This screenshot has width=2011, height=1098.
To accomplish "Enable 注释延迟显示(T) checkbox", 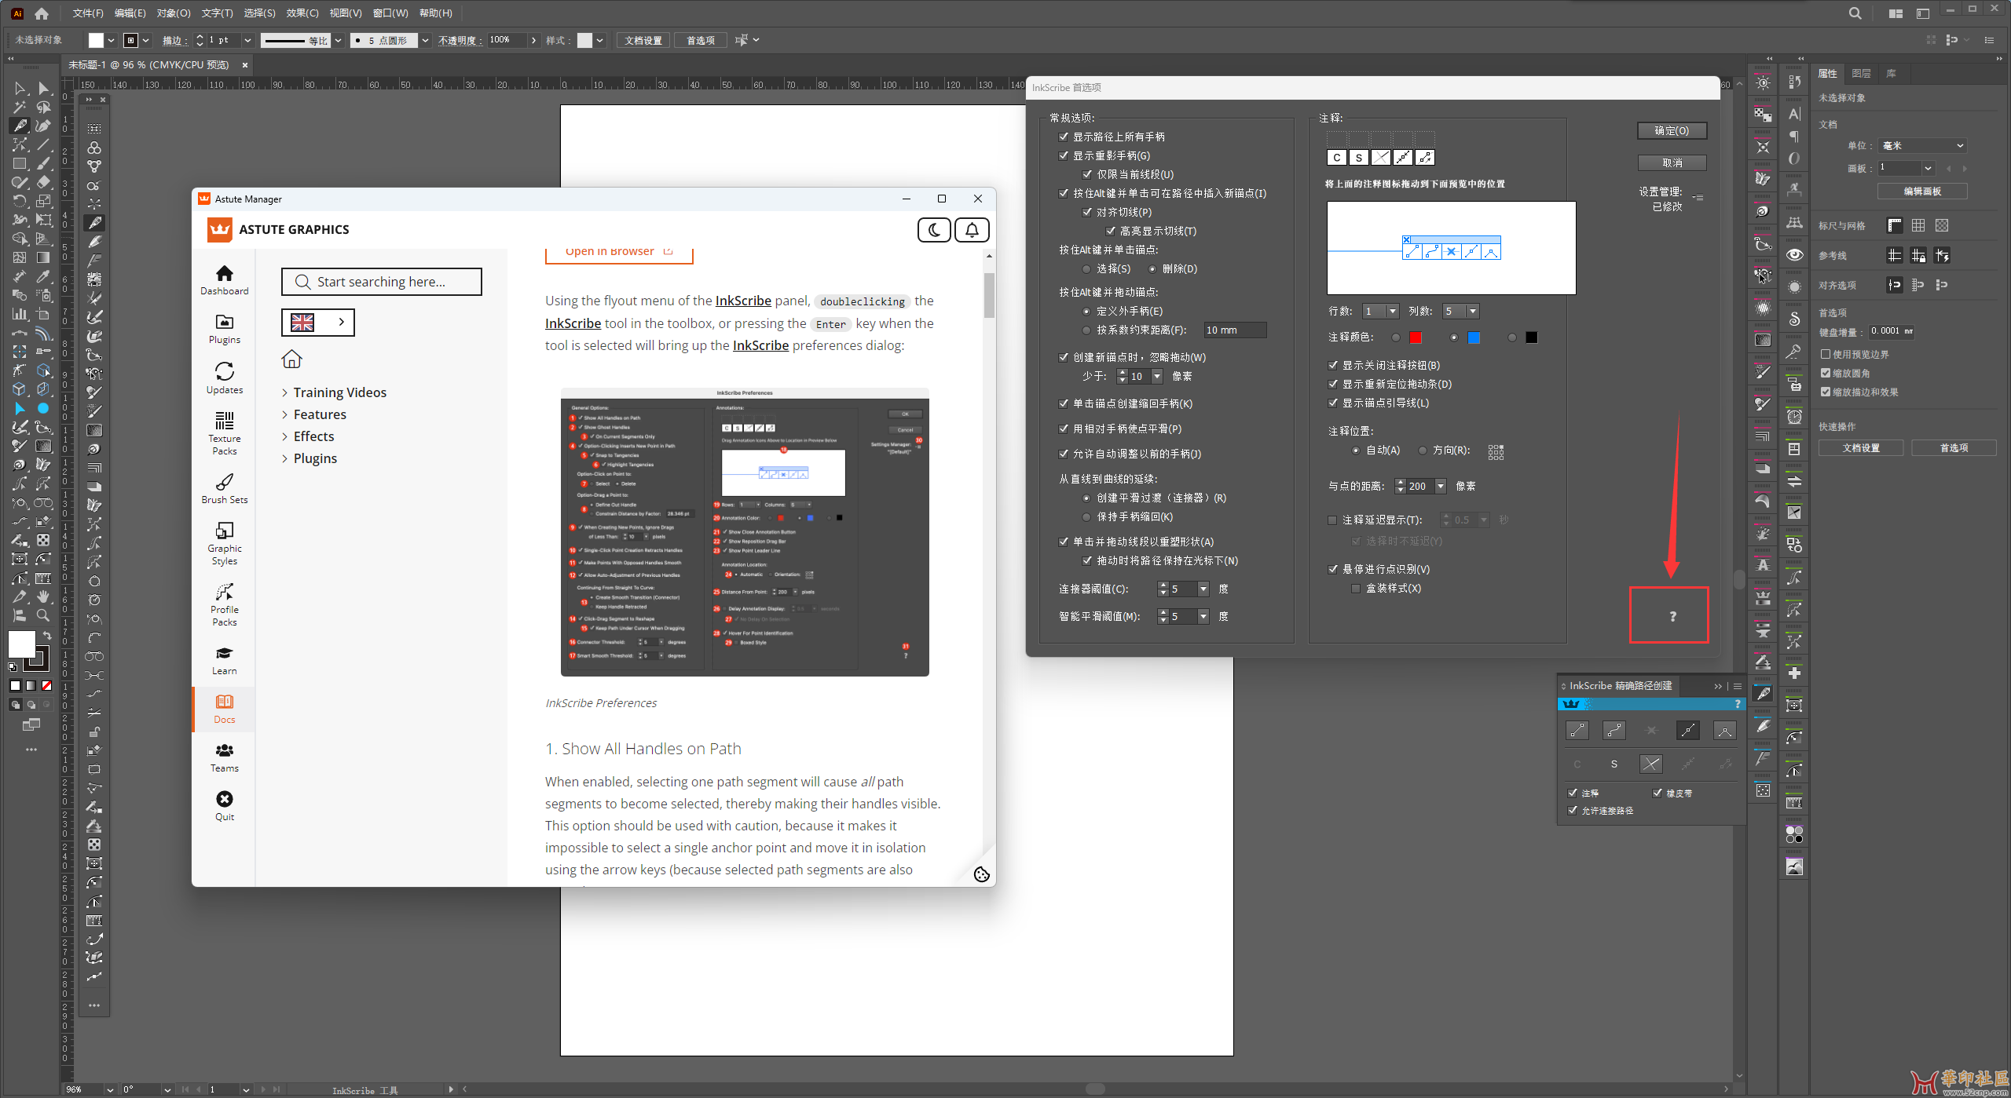I will coord(1332,520).
